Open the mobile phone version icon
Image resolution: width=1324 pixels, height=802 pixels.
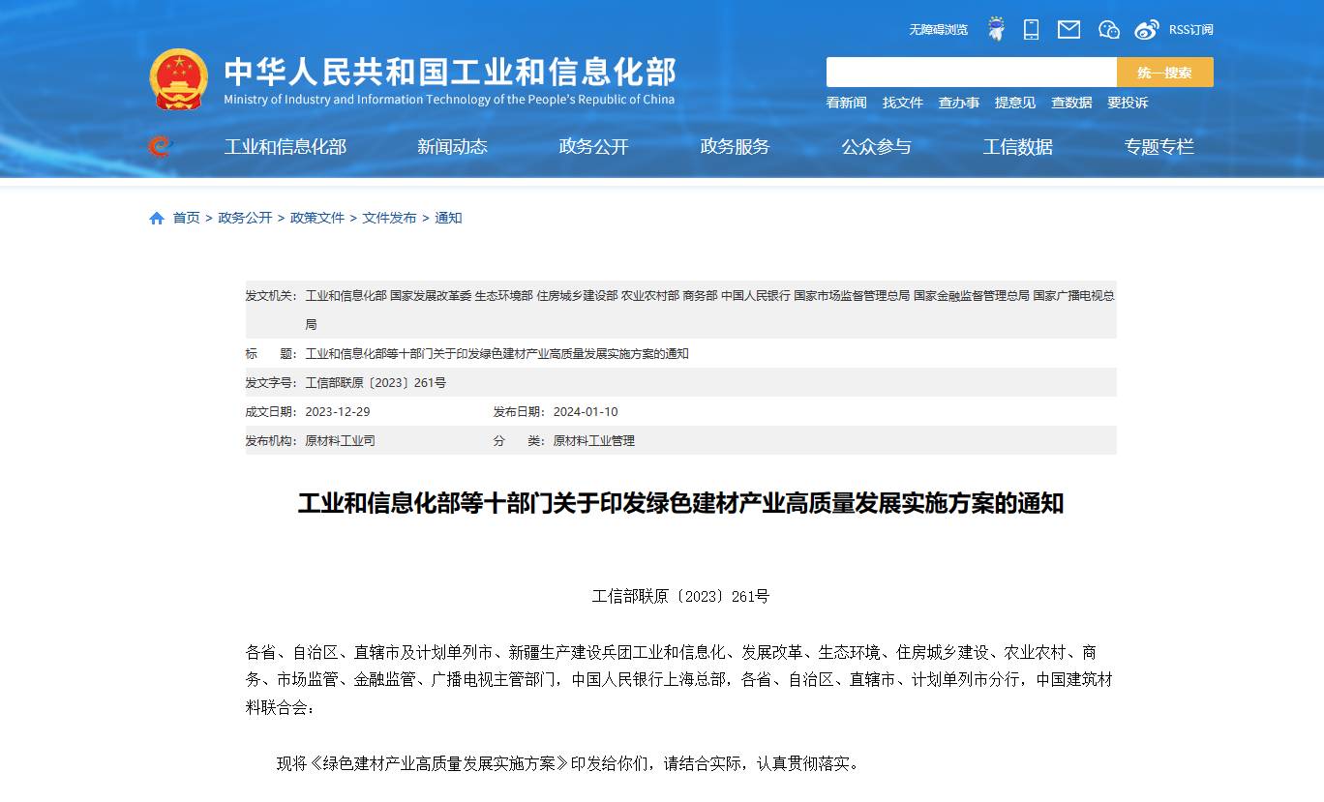(1031, 29)
